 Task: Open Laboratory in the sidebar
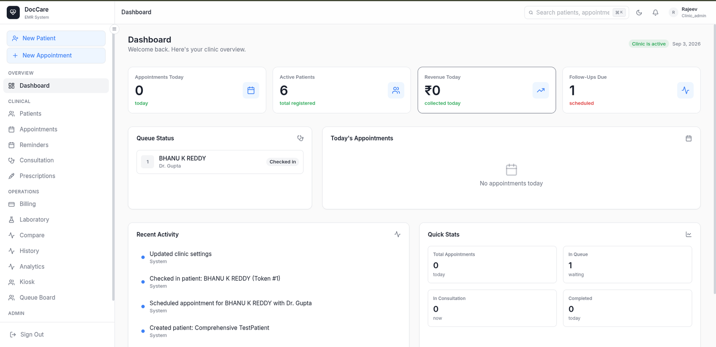coord(56,219)
